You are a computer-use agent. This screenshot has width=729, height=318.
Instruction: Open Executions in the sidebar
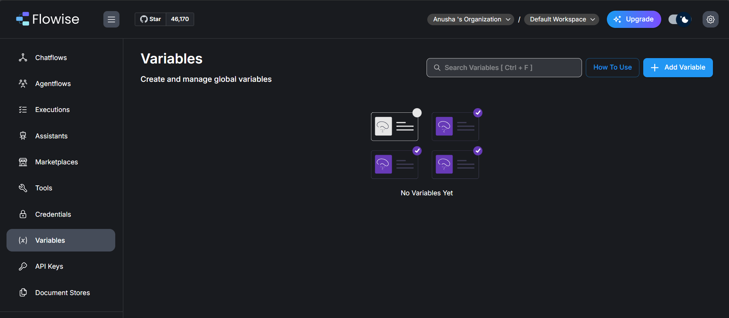pos(52,110)
